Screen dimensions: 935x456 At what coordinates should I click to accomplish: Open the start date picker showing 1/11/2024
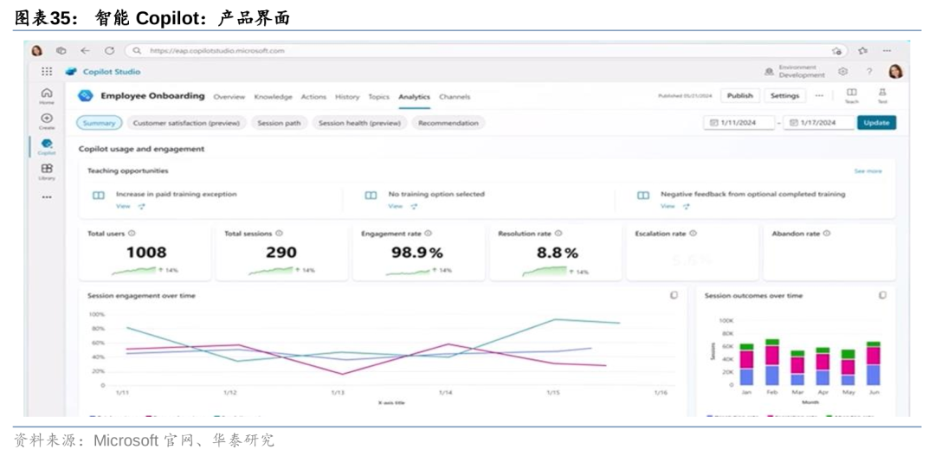738,123
